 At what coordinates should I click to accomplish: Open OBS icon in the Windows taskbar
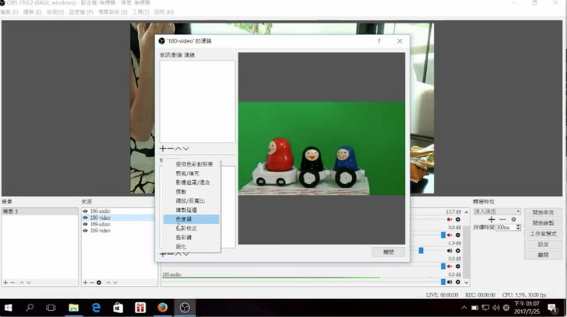[185, 308]
